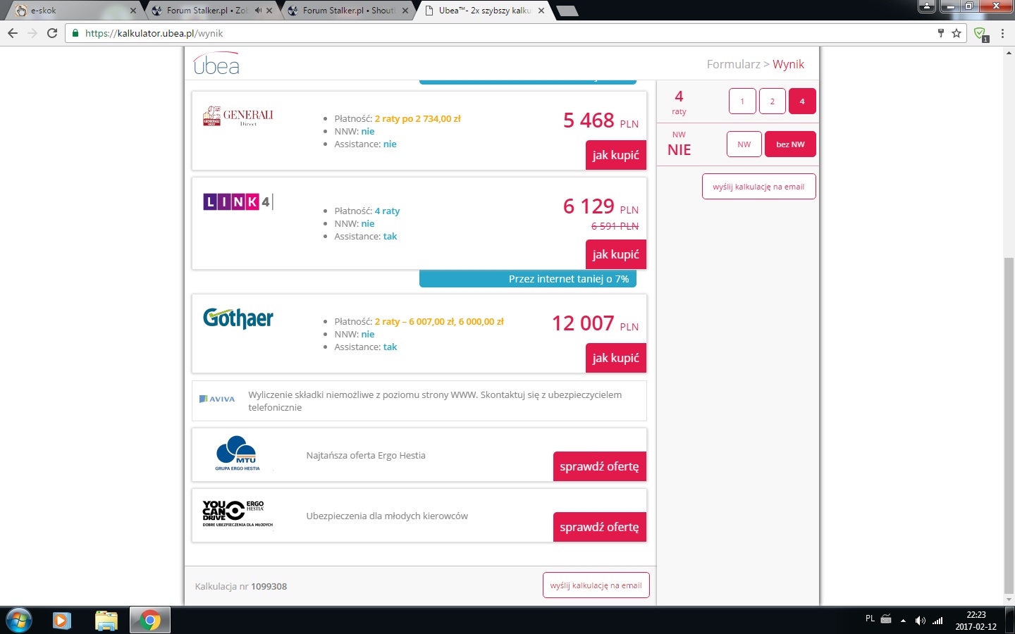The image size is (1015, 634).
Task: Reload the page
Action: pyautogui.click(x=52, y=33)
